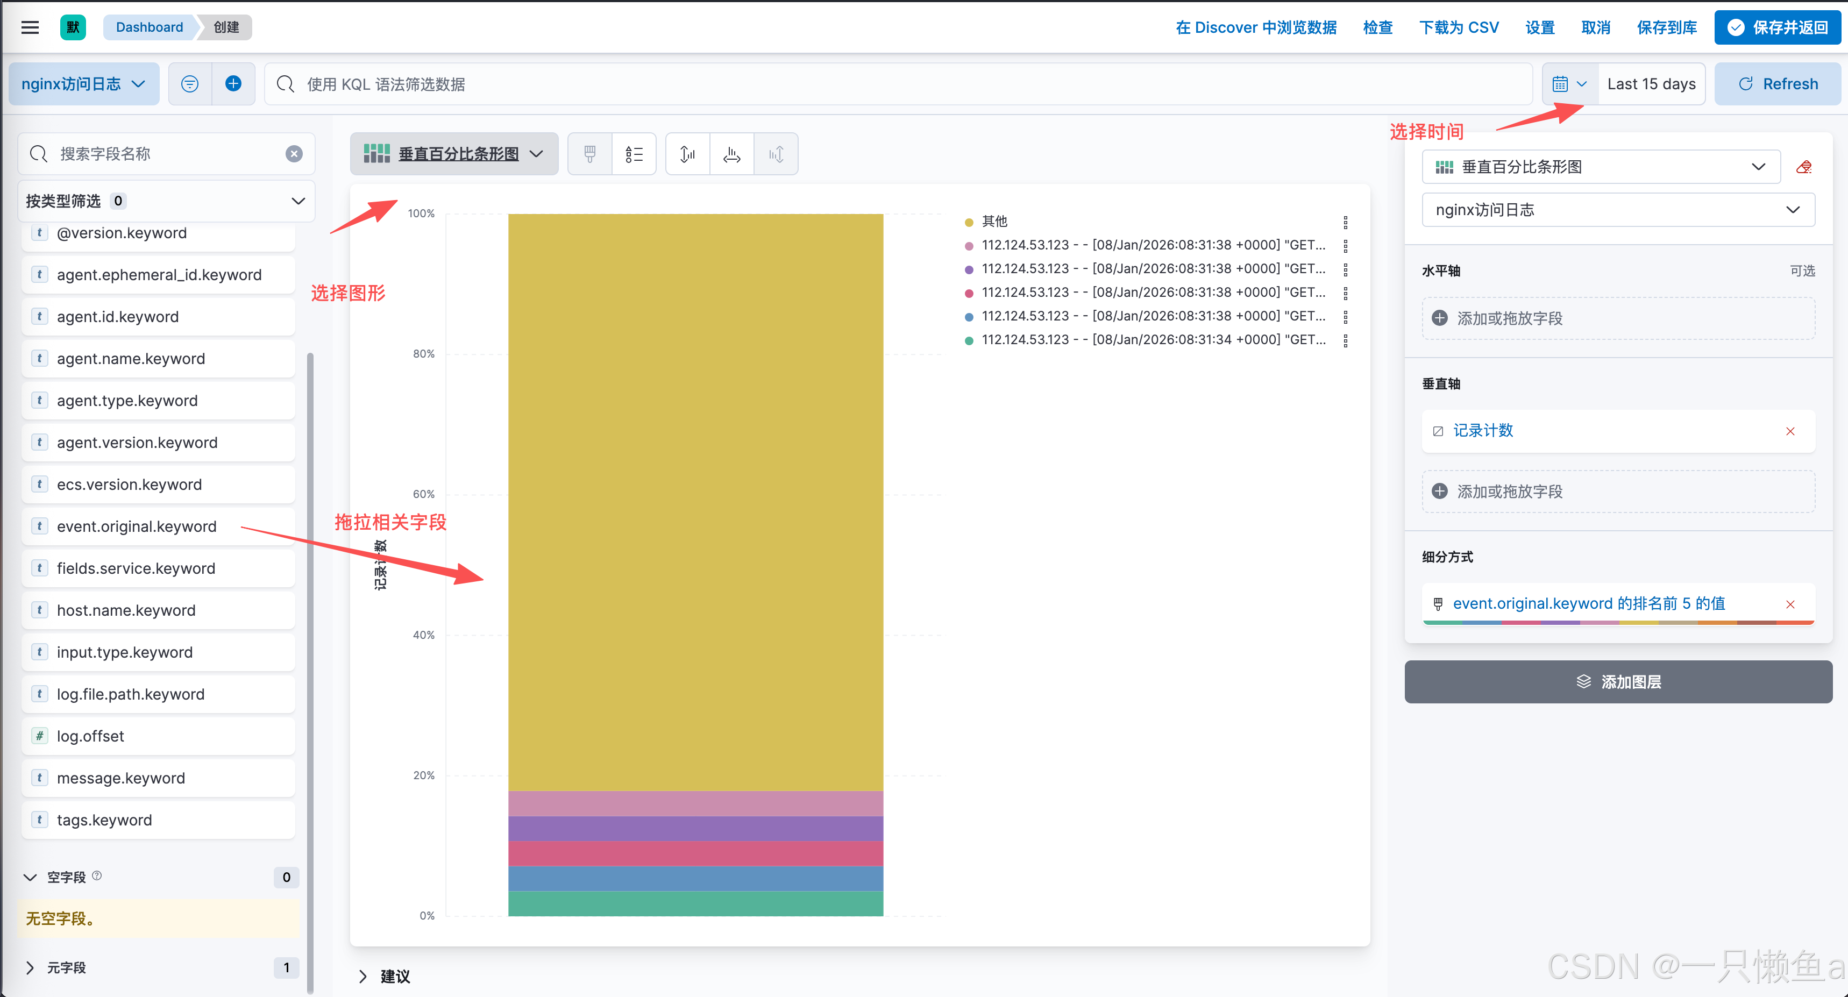Clear the field name search box
1848x997 pixels.
tap(294, 153)
